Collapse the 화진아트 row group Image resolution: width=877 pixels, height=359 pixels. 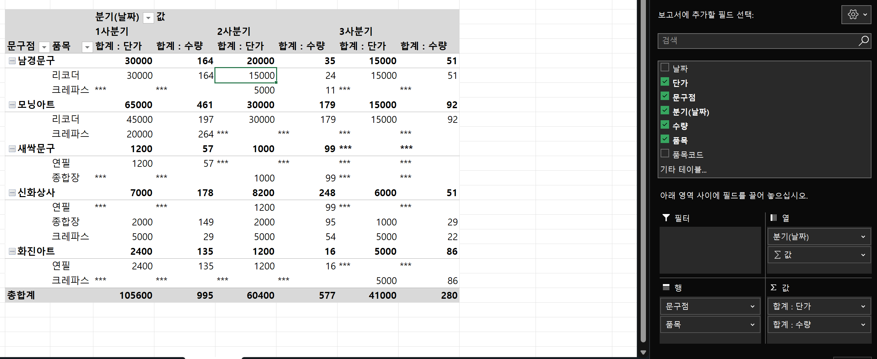tap(12, 251)
